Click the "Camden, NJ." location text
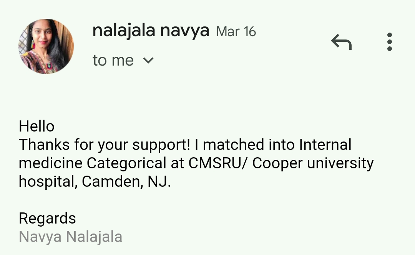This screenshot has height=255, width=415. coord(126,182)
